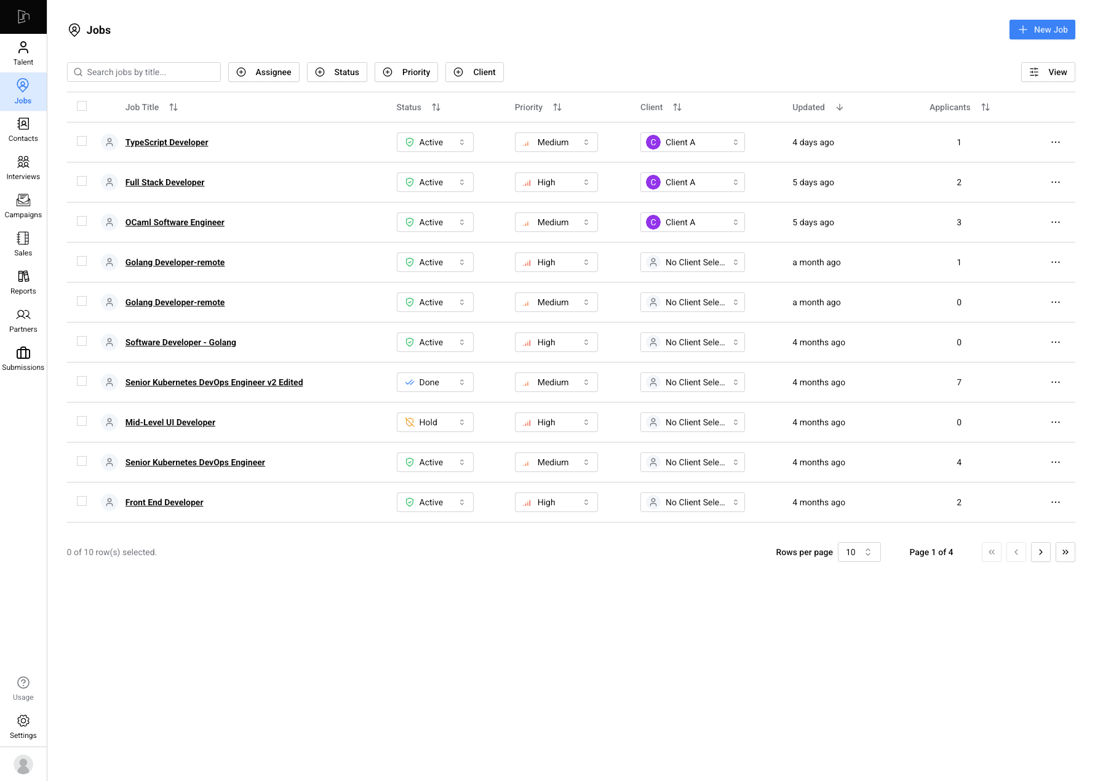Add a Client filter
1095x781 pixels.
click(x=474, y=72)
